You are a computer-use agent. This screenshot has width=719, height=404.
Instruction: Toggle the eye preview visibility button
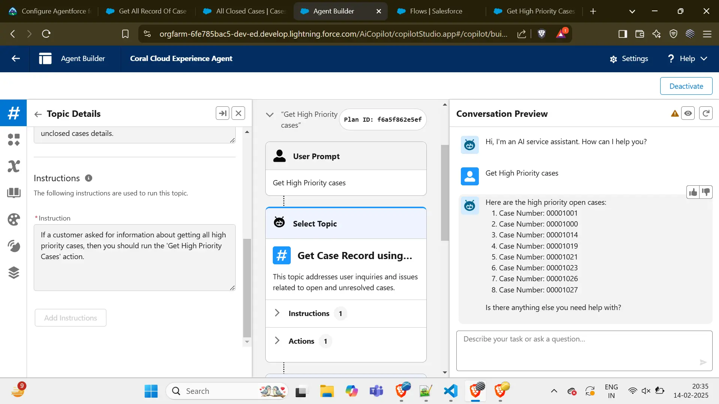tap(688, 113)
